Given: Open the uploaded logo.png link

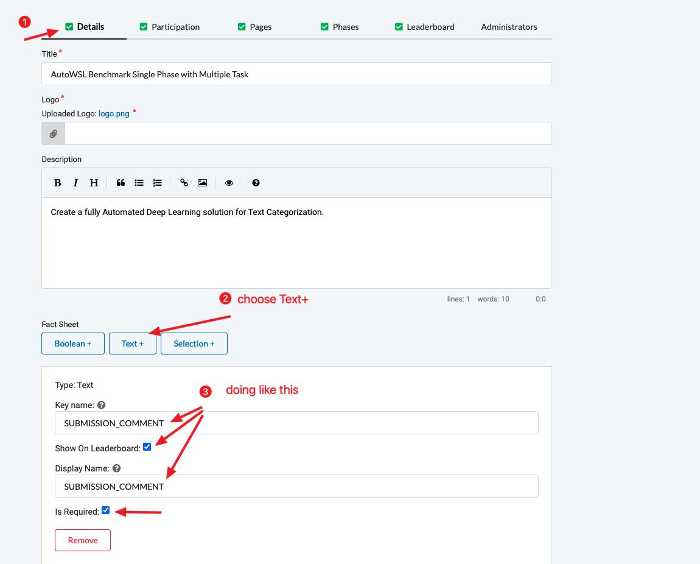Looking at the screenshot, I should tap(114, 113).
